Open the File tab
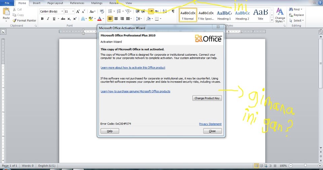 [7, 3]
